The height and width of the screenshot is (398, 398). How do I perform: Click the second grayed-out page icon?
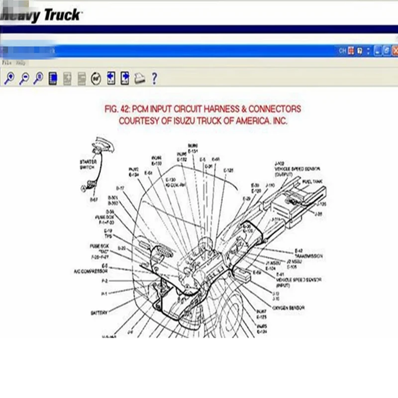click(82, 79)
